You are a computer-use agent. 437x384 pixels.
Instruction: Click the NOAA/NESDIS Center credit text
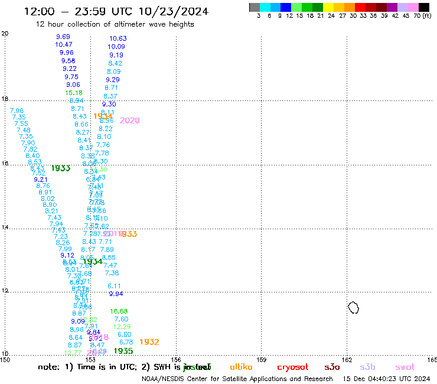(237, 379)
